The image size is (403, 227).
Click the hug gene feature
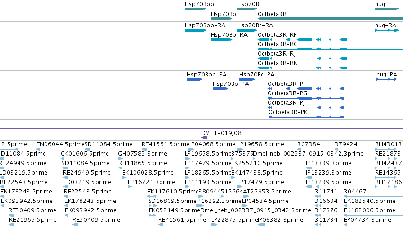387,9
